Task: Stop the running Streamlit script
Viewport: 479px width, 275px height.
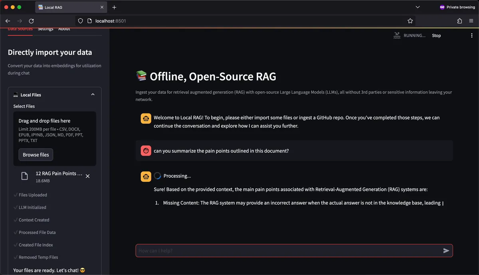Action: (436, 35)
